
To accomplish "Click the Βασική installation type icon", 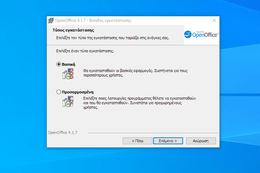I will click(68, 74).
